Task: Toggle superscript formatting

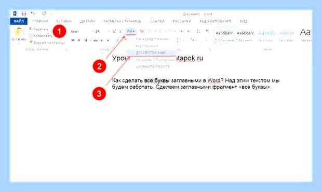Action: [108, 40]
